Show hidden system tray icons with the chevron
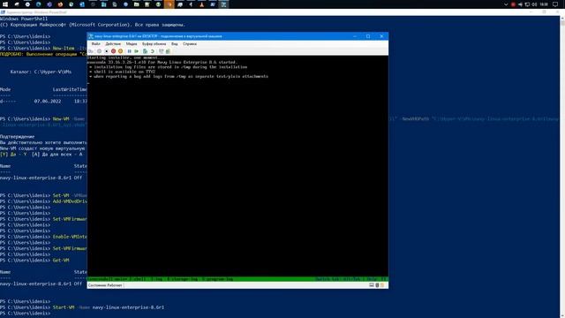Viewport: 565px width, 318px height. click(506, 4)
